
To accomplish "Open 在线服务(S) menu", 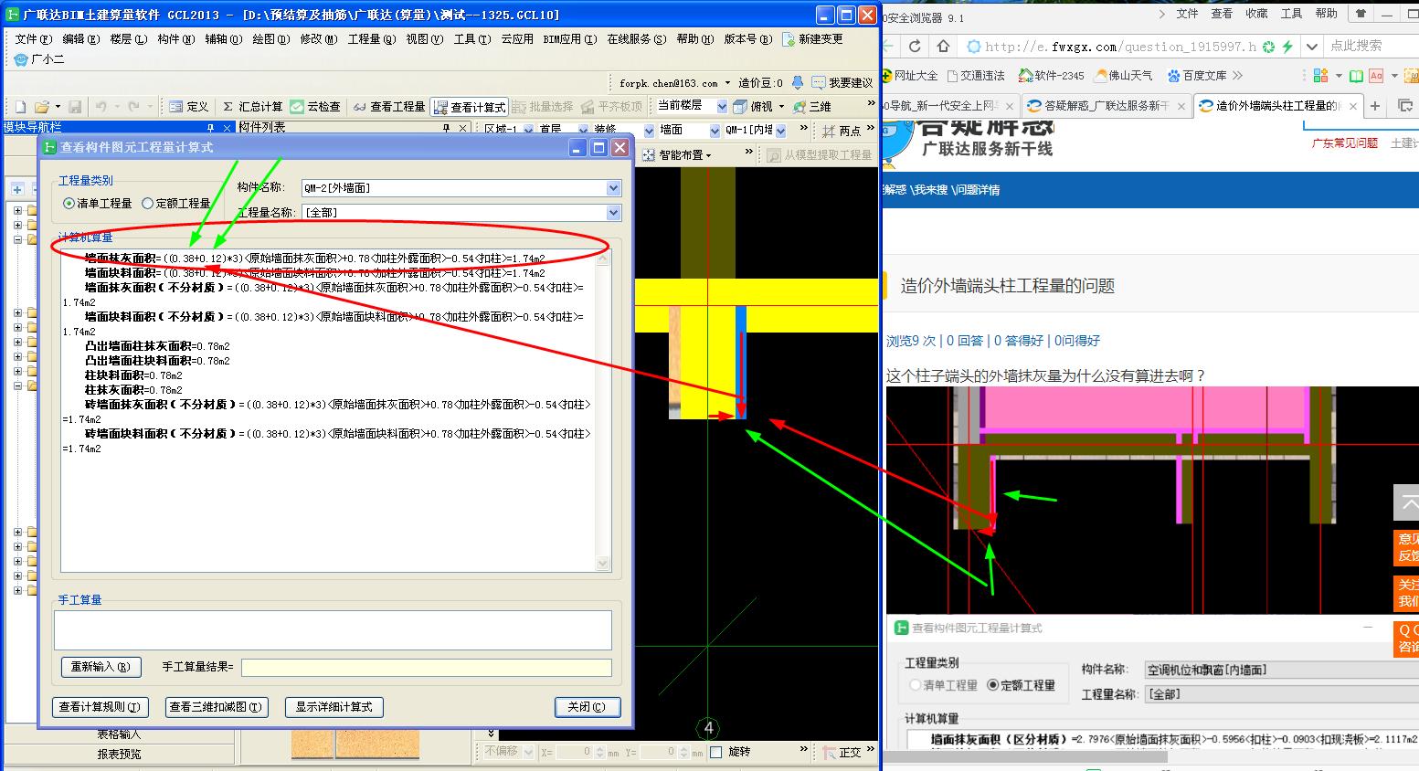I will coord(637,39).
